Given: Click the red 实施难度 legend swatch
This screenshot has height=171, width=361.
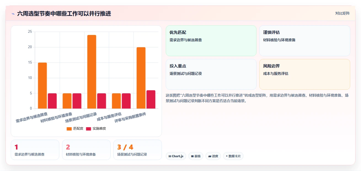Looking at the screenshot, I should [x=89, y=129].
